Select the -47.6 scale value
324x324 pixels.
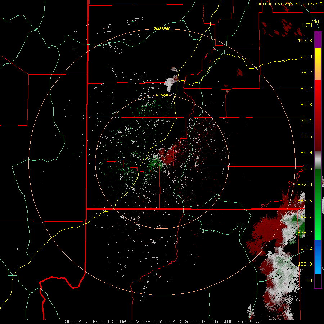point(305,201)
